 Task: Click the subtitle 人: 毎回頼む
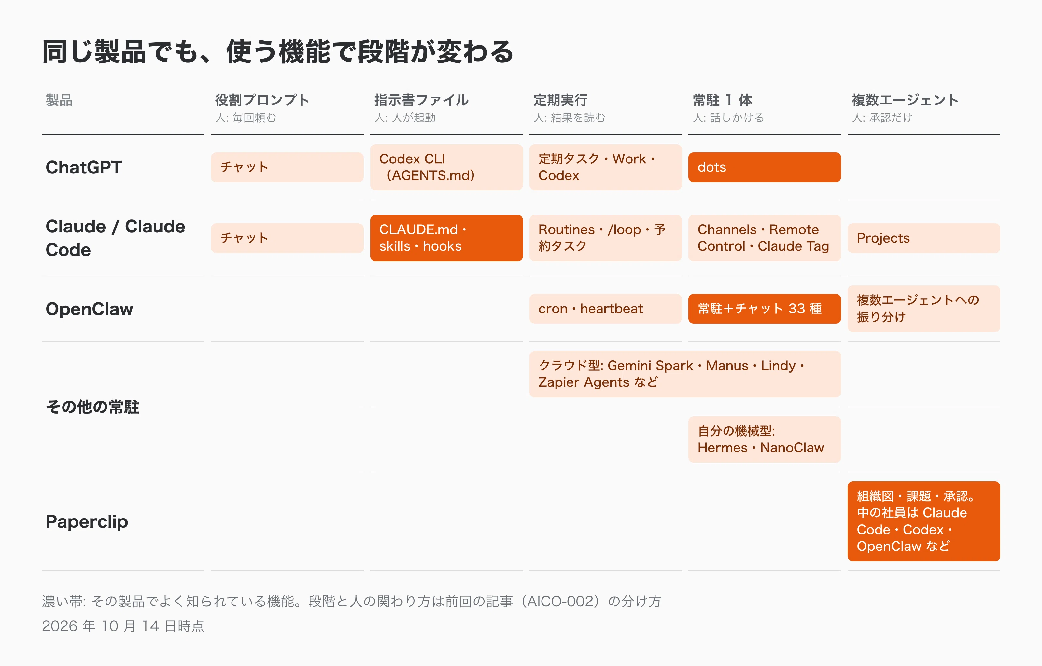click(245, 118)
